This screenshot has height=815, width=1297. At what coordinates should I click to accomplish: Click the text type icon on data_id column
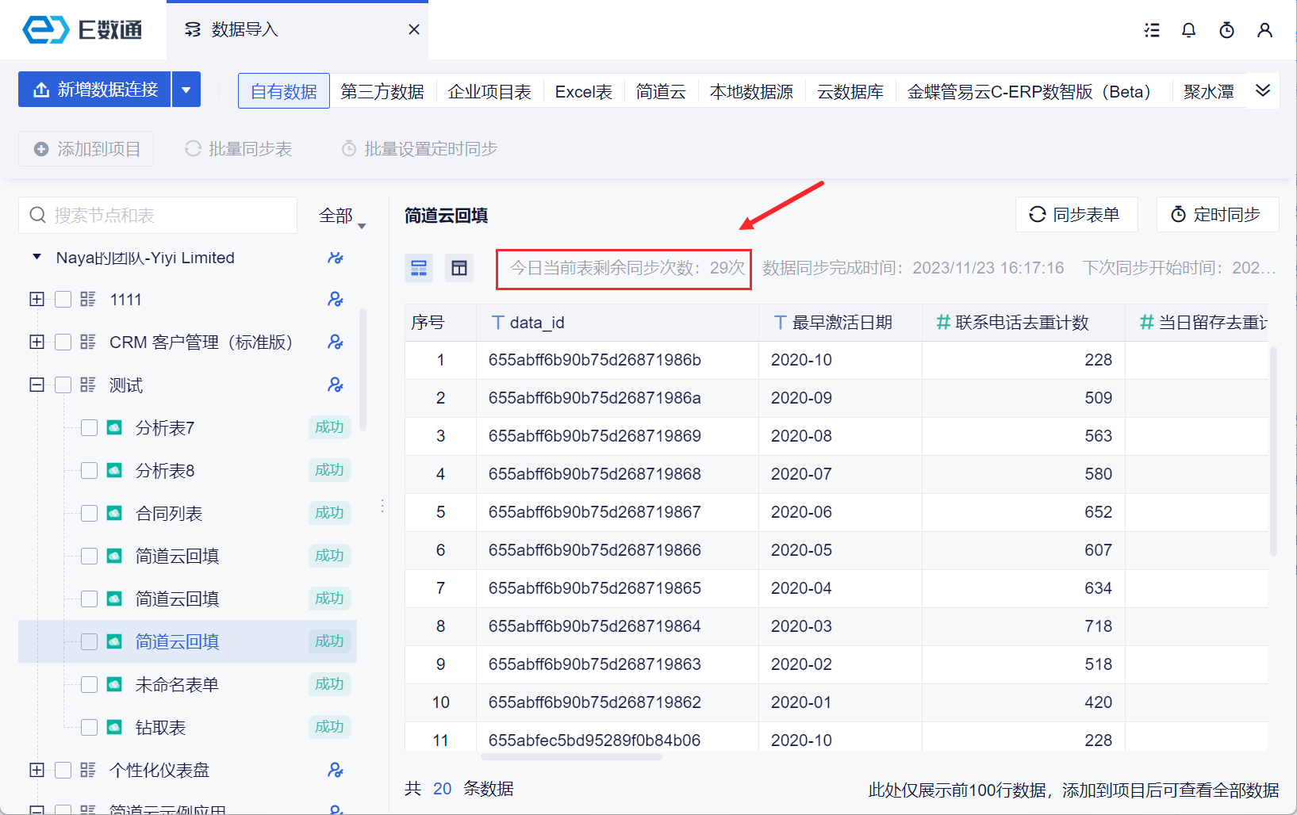click(497, 323)
